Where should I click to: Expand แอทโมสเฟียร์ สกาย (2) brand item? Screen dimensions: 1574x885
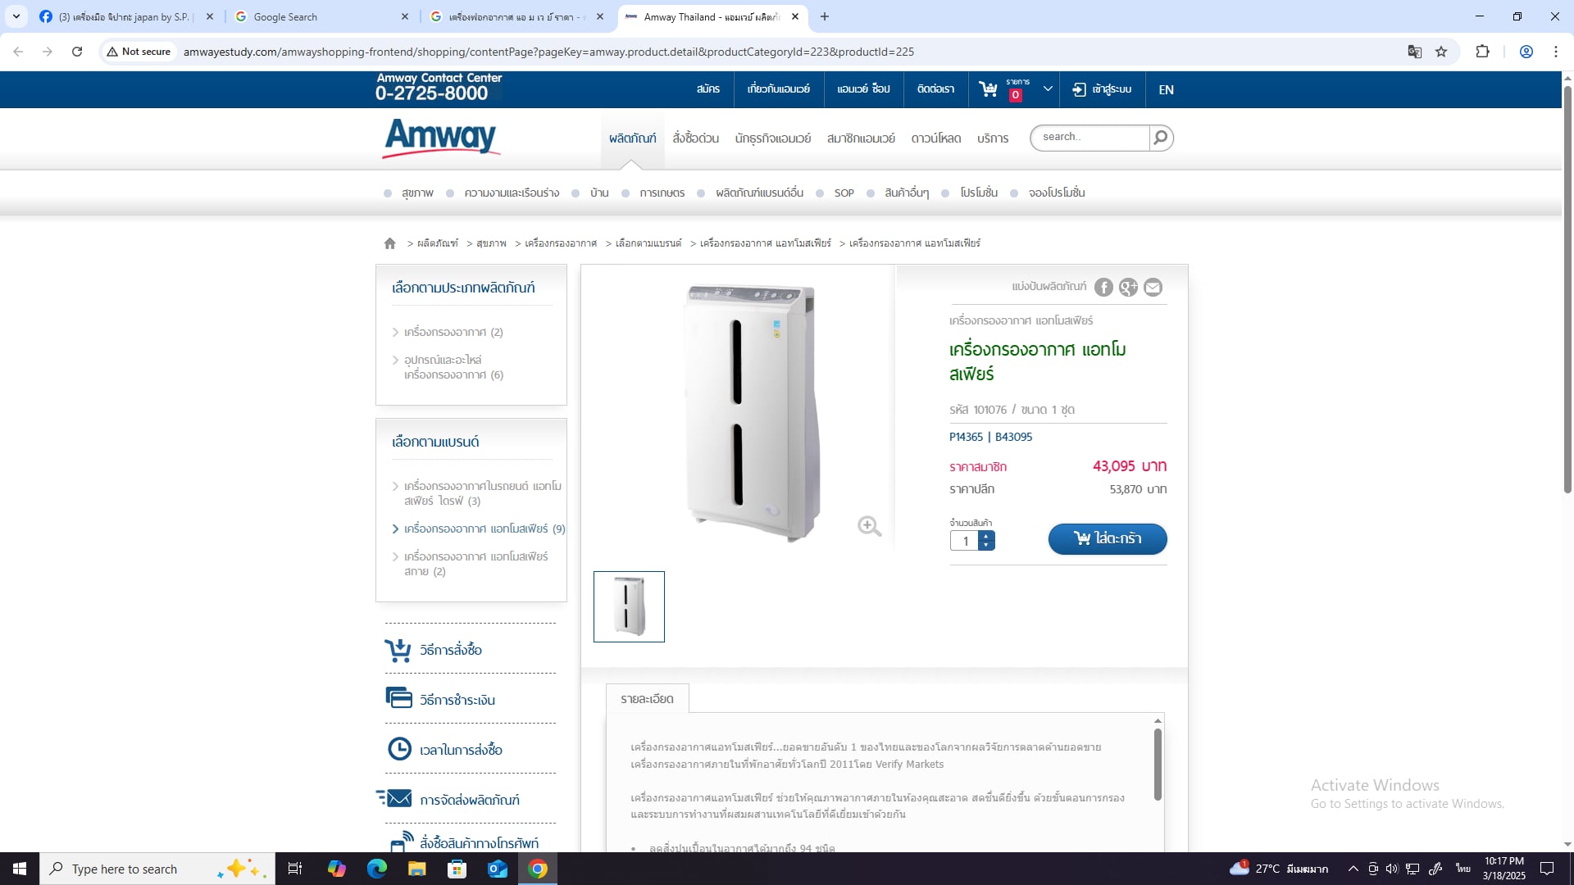(x=475, y=564)
